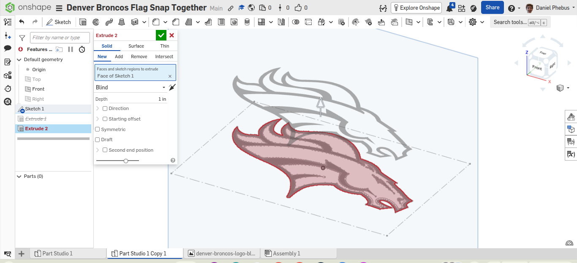The image size is (577, 263).
Task: Open the Comments panel in left sidebar
Action: [x=7, y=48]
